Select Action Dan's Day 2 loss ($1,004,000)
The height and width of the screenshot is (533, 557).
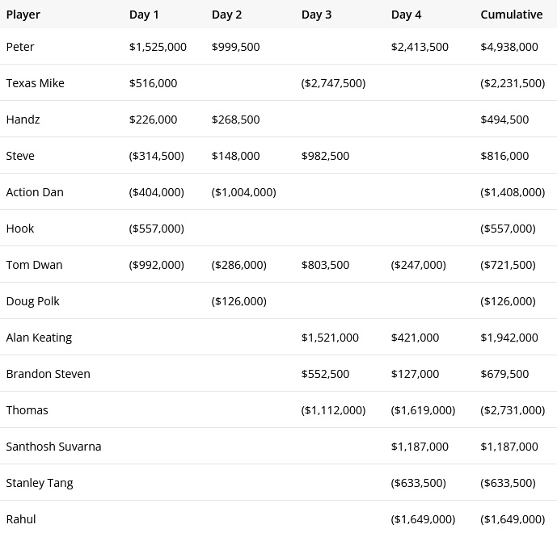point(244,192)
